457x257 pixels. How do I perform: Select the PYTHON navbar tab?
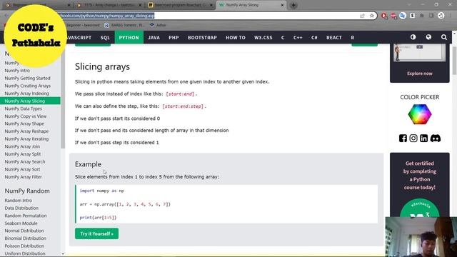coord(129,38)
